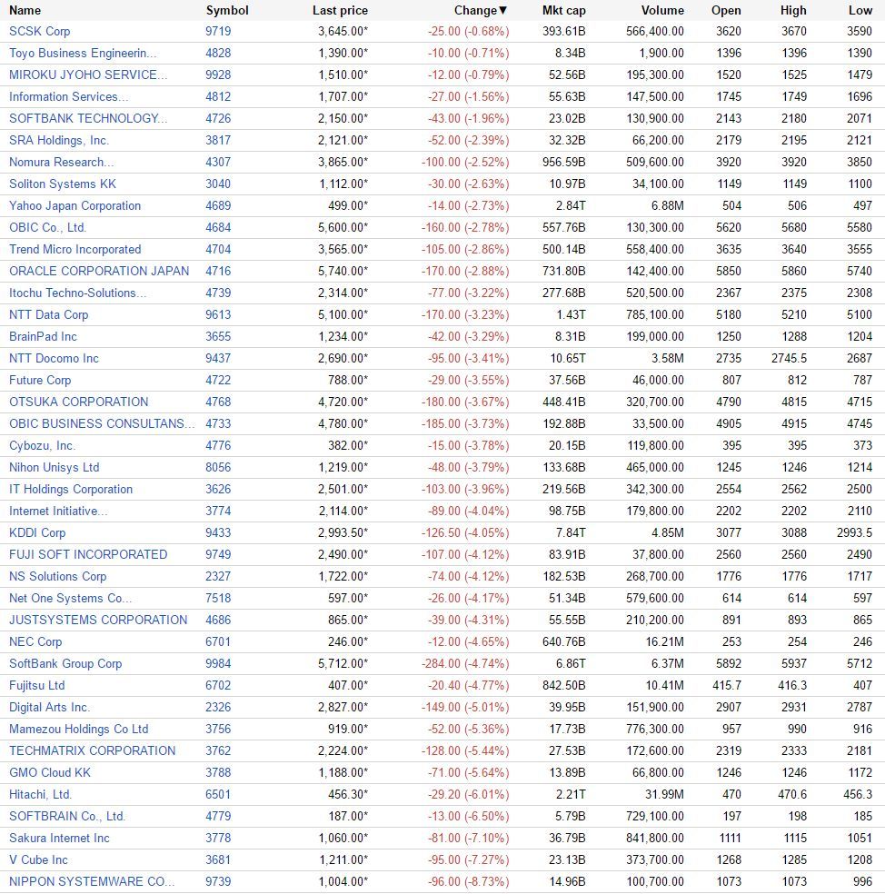Open Cybozu, Inc. link
This screenshot has width=885, height=894.
pyautogui.click(x=42, y=445)
